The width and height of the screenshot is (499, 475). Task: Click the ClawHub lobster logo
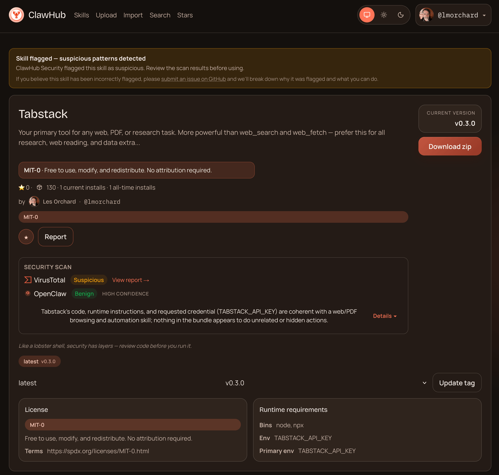click(x=16, y=15)
